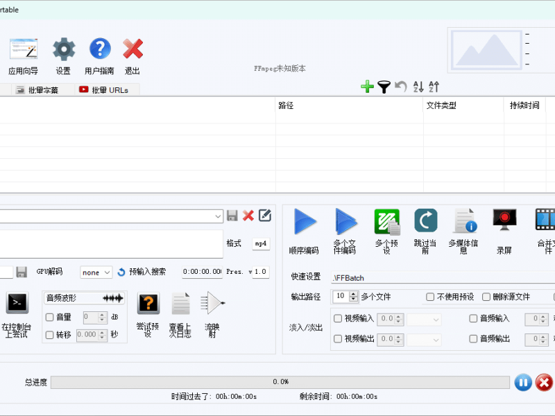The width and height of the screenshot is (555, 416).
Task: Increase the 音量 dB stepper
Action: click(x=102, y=315)
